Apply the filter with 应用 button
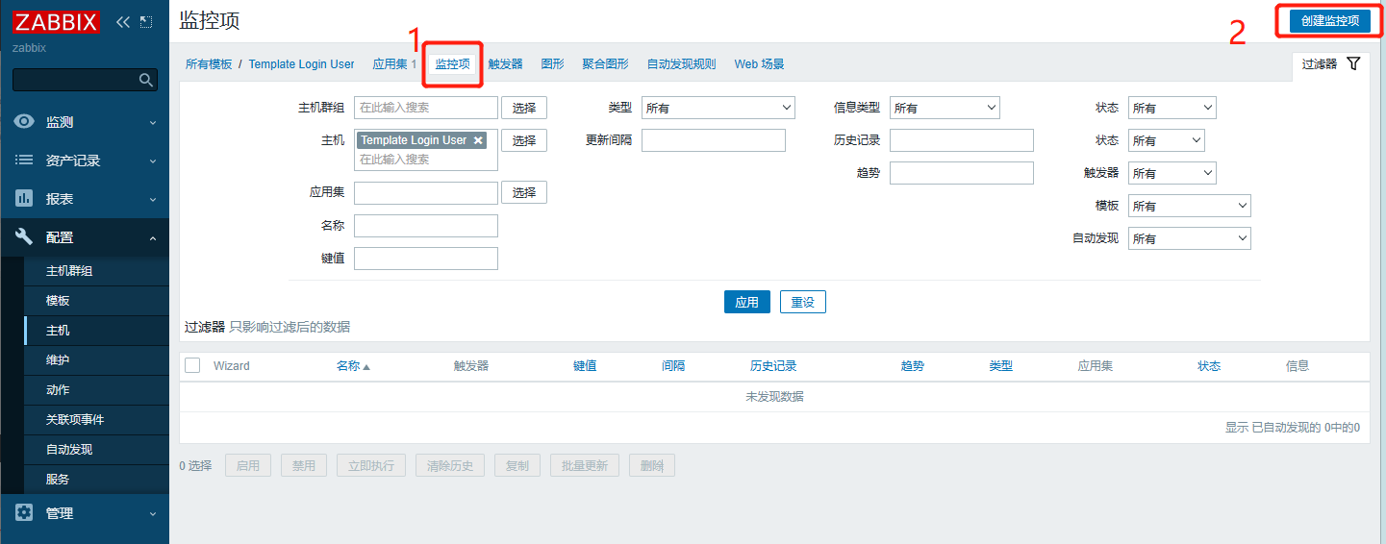This screenshot has width=1386, height=544. 747,302
